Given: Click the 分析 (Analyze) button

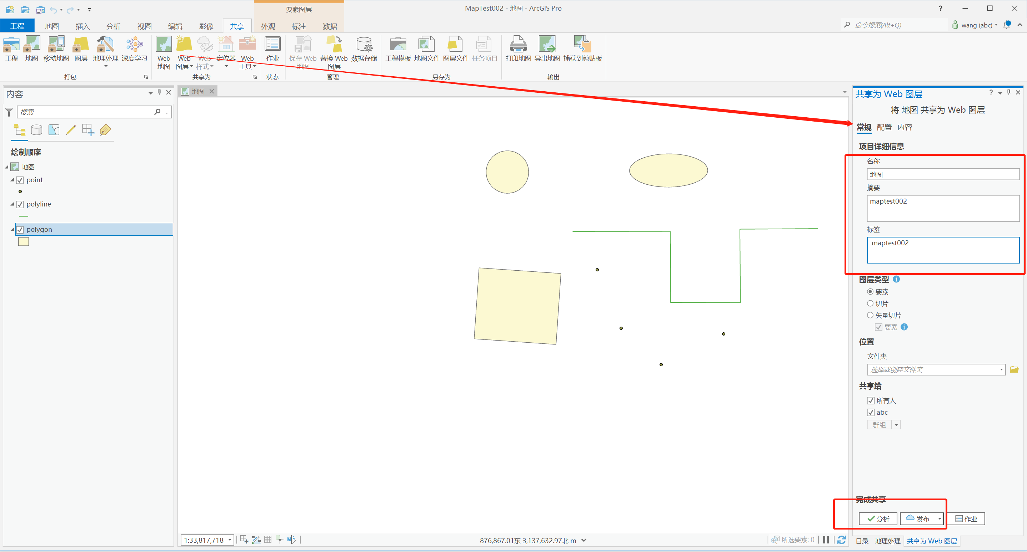Looking at the screenshot, I should click(878, 518).
